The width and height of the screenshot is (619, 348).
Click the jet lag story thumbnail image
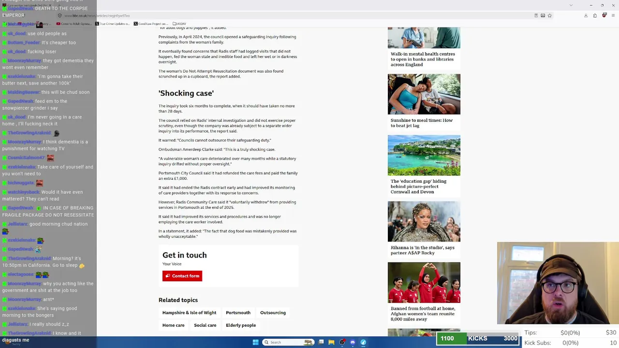(x=424, y=94)
